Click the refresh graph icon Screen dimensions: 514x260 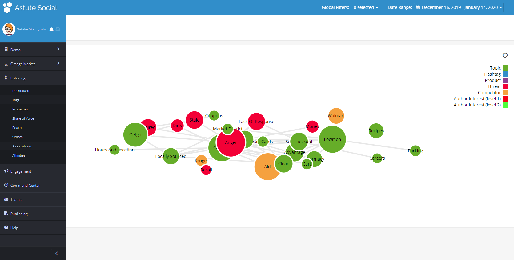point(505,55)
